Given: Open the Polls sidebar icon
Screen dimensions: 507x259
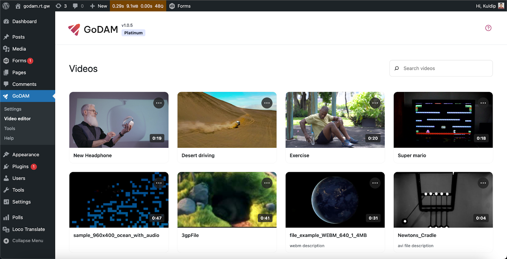Looking at the screenshot, I should [x=6, y=217].
